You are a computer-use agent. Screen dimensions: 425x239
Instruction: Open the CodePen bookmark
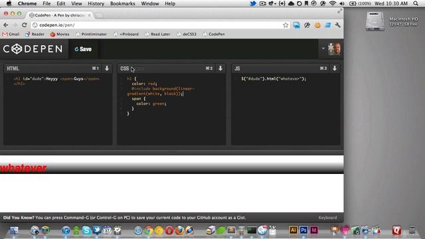tap(214, 34)
